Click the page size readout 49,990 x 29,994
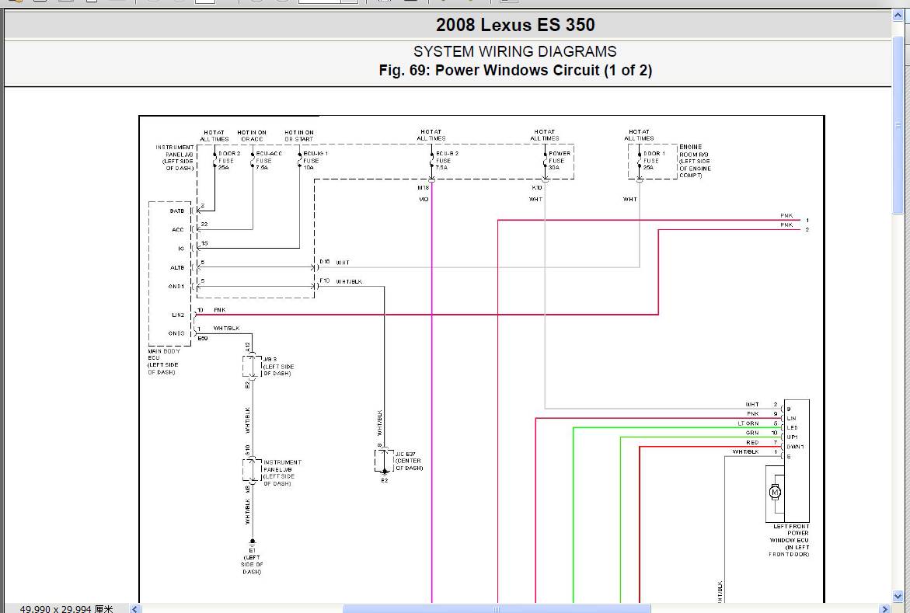Screen dimensions: 910x613 coord(66,608)
